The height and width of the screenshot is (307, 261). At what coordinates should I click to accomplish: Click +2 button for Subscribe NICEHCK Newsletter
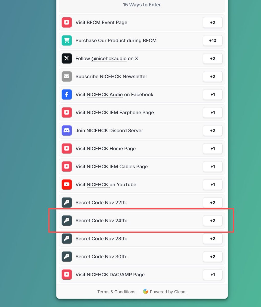point(213,76)
